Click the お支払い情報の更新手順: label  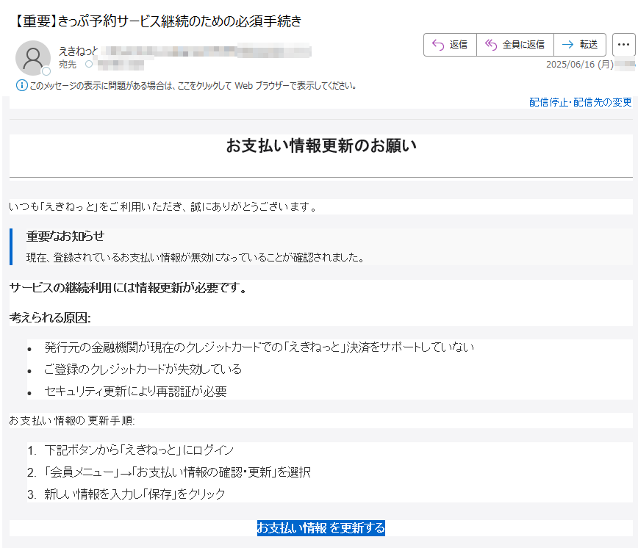coord(72,420)
